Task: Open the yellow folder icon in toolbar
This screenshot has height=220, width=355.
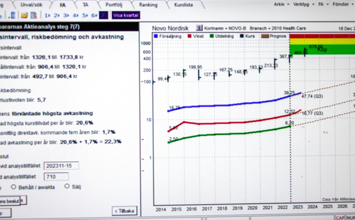Action: coord(24,15)
